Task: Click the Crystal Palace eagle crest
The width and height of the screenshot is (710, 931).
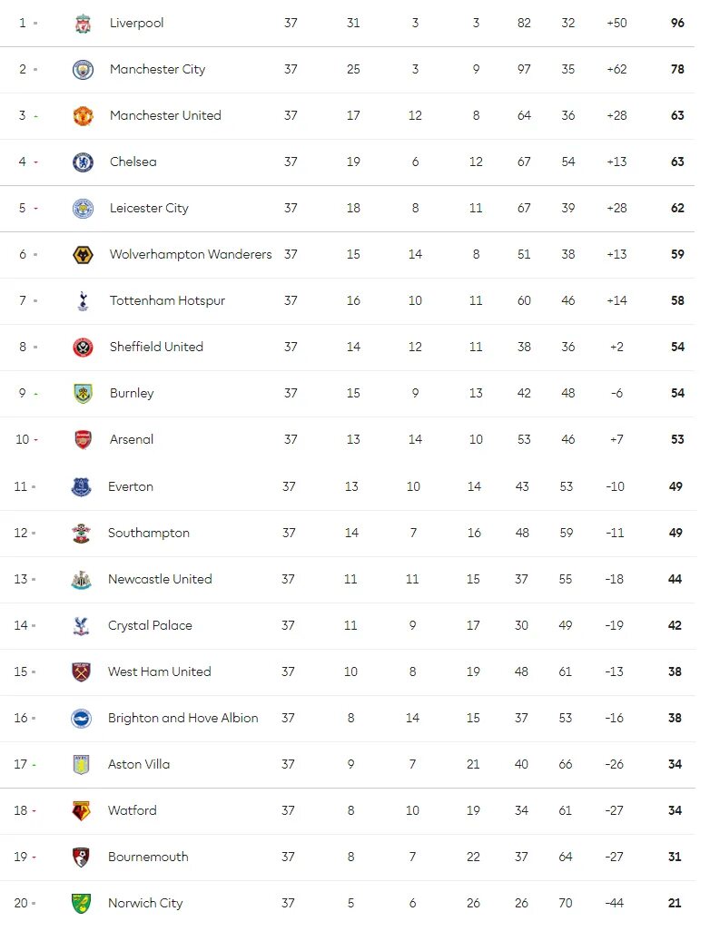Action: click(82, 626)
